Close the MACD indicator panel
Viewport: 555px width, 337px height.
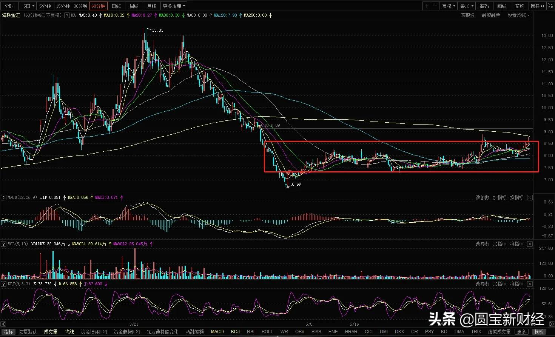tap(530, 198)
